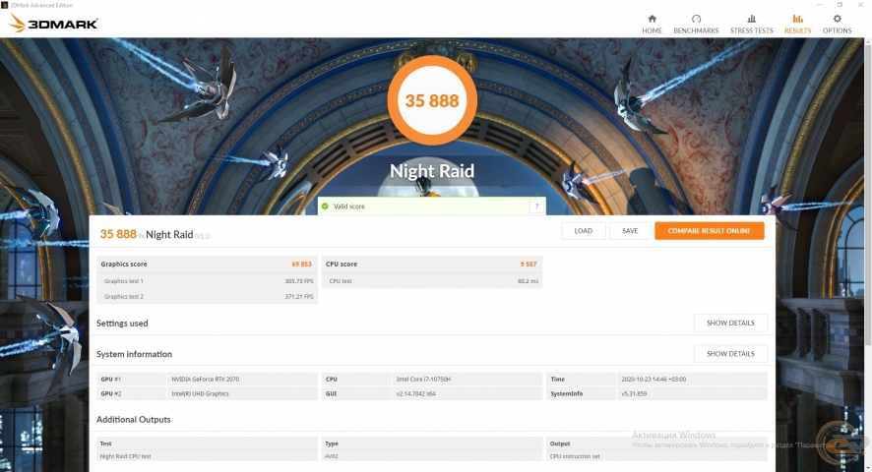The height and width of the screenshot is (472, 872).
Task: Show details for Settings used
Action: point(730,323)
